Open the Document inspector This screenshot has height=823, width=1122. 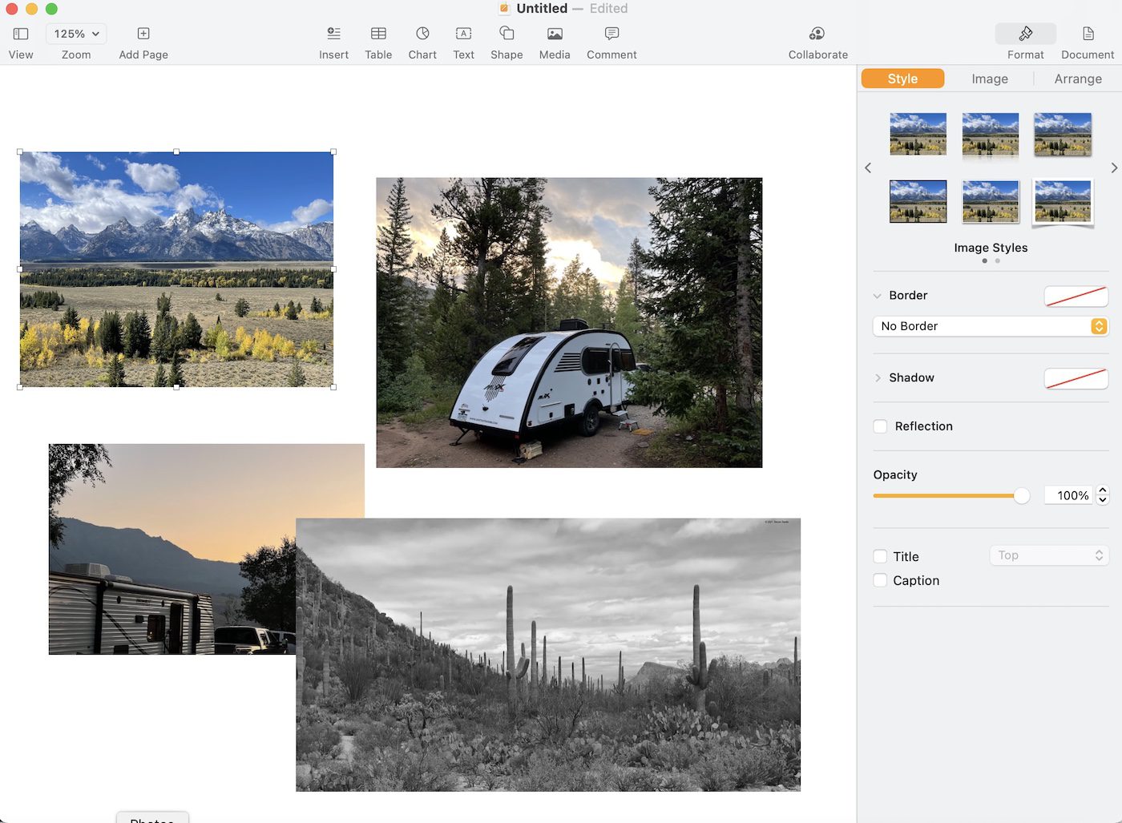[1088, 34]
